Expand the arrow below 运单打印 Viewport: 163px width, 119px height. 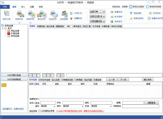19,22
